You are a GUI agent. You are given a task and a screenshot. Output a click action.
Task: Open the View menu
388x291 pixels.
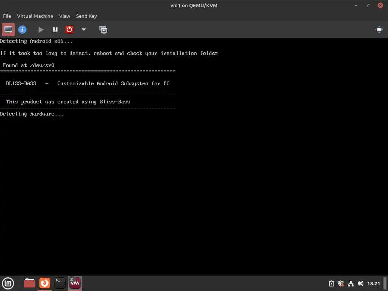point(64,16)
